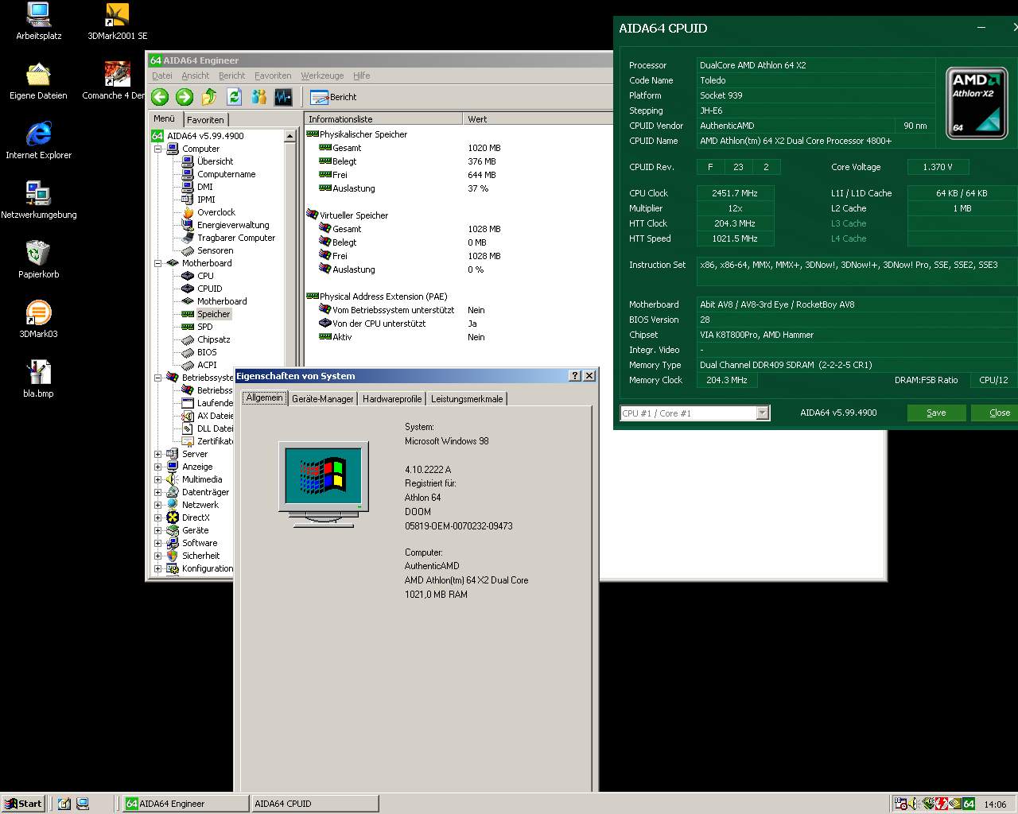Image resolution: width=1018 pixels, height=814 pixels.
Task: Expand the Anzeige tree node
Action: [157, 467]
